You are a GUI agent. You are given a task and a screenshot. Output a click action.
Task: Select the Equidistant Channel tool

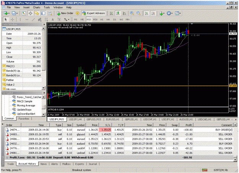(40, 19)
